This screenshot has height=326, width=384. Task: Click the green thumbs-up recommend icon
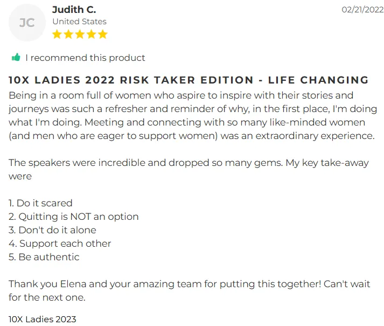pyautogui.click(x=16, y=58)
